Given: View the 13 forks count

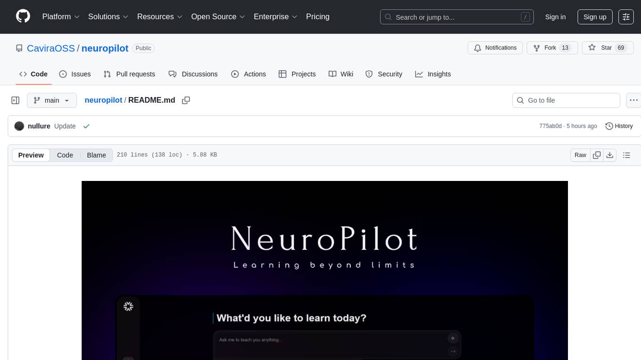Looking at the screenshot, I should [565, 48].
